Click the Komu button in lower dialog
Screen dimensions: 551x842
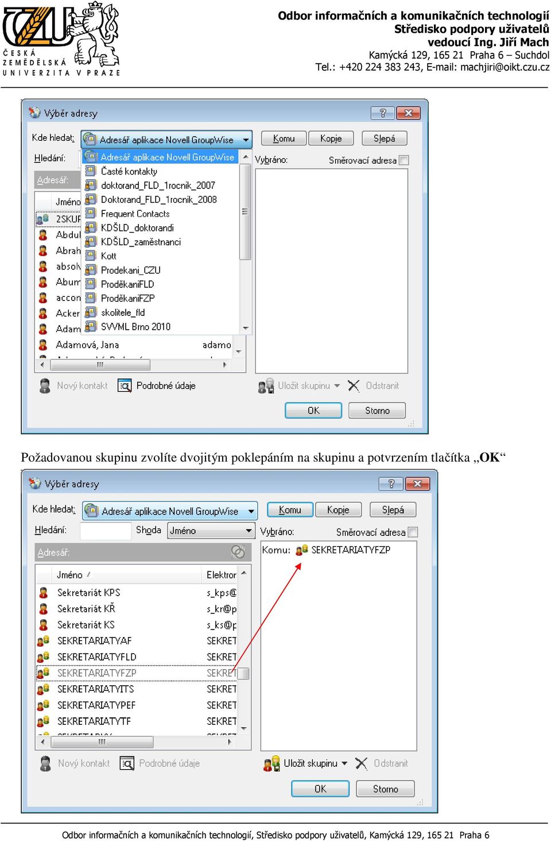click(x=290, y=509)
